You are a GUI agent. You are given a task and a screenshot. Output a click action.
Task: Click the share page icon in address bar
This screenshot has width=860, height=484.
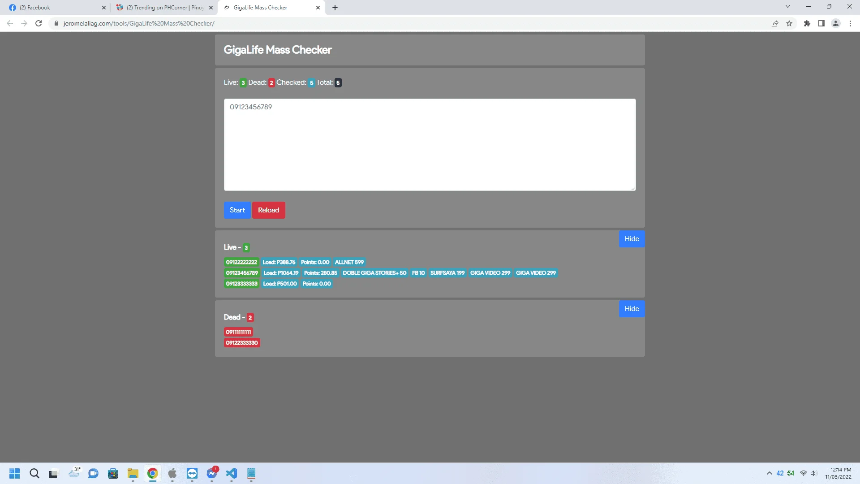pos(775,23)
